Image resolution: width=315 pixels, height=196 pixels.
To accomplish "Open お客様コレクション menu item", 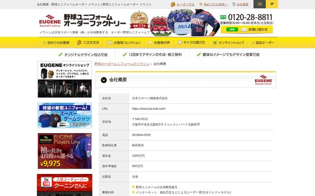I will pos(124,43).
